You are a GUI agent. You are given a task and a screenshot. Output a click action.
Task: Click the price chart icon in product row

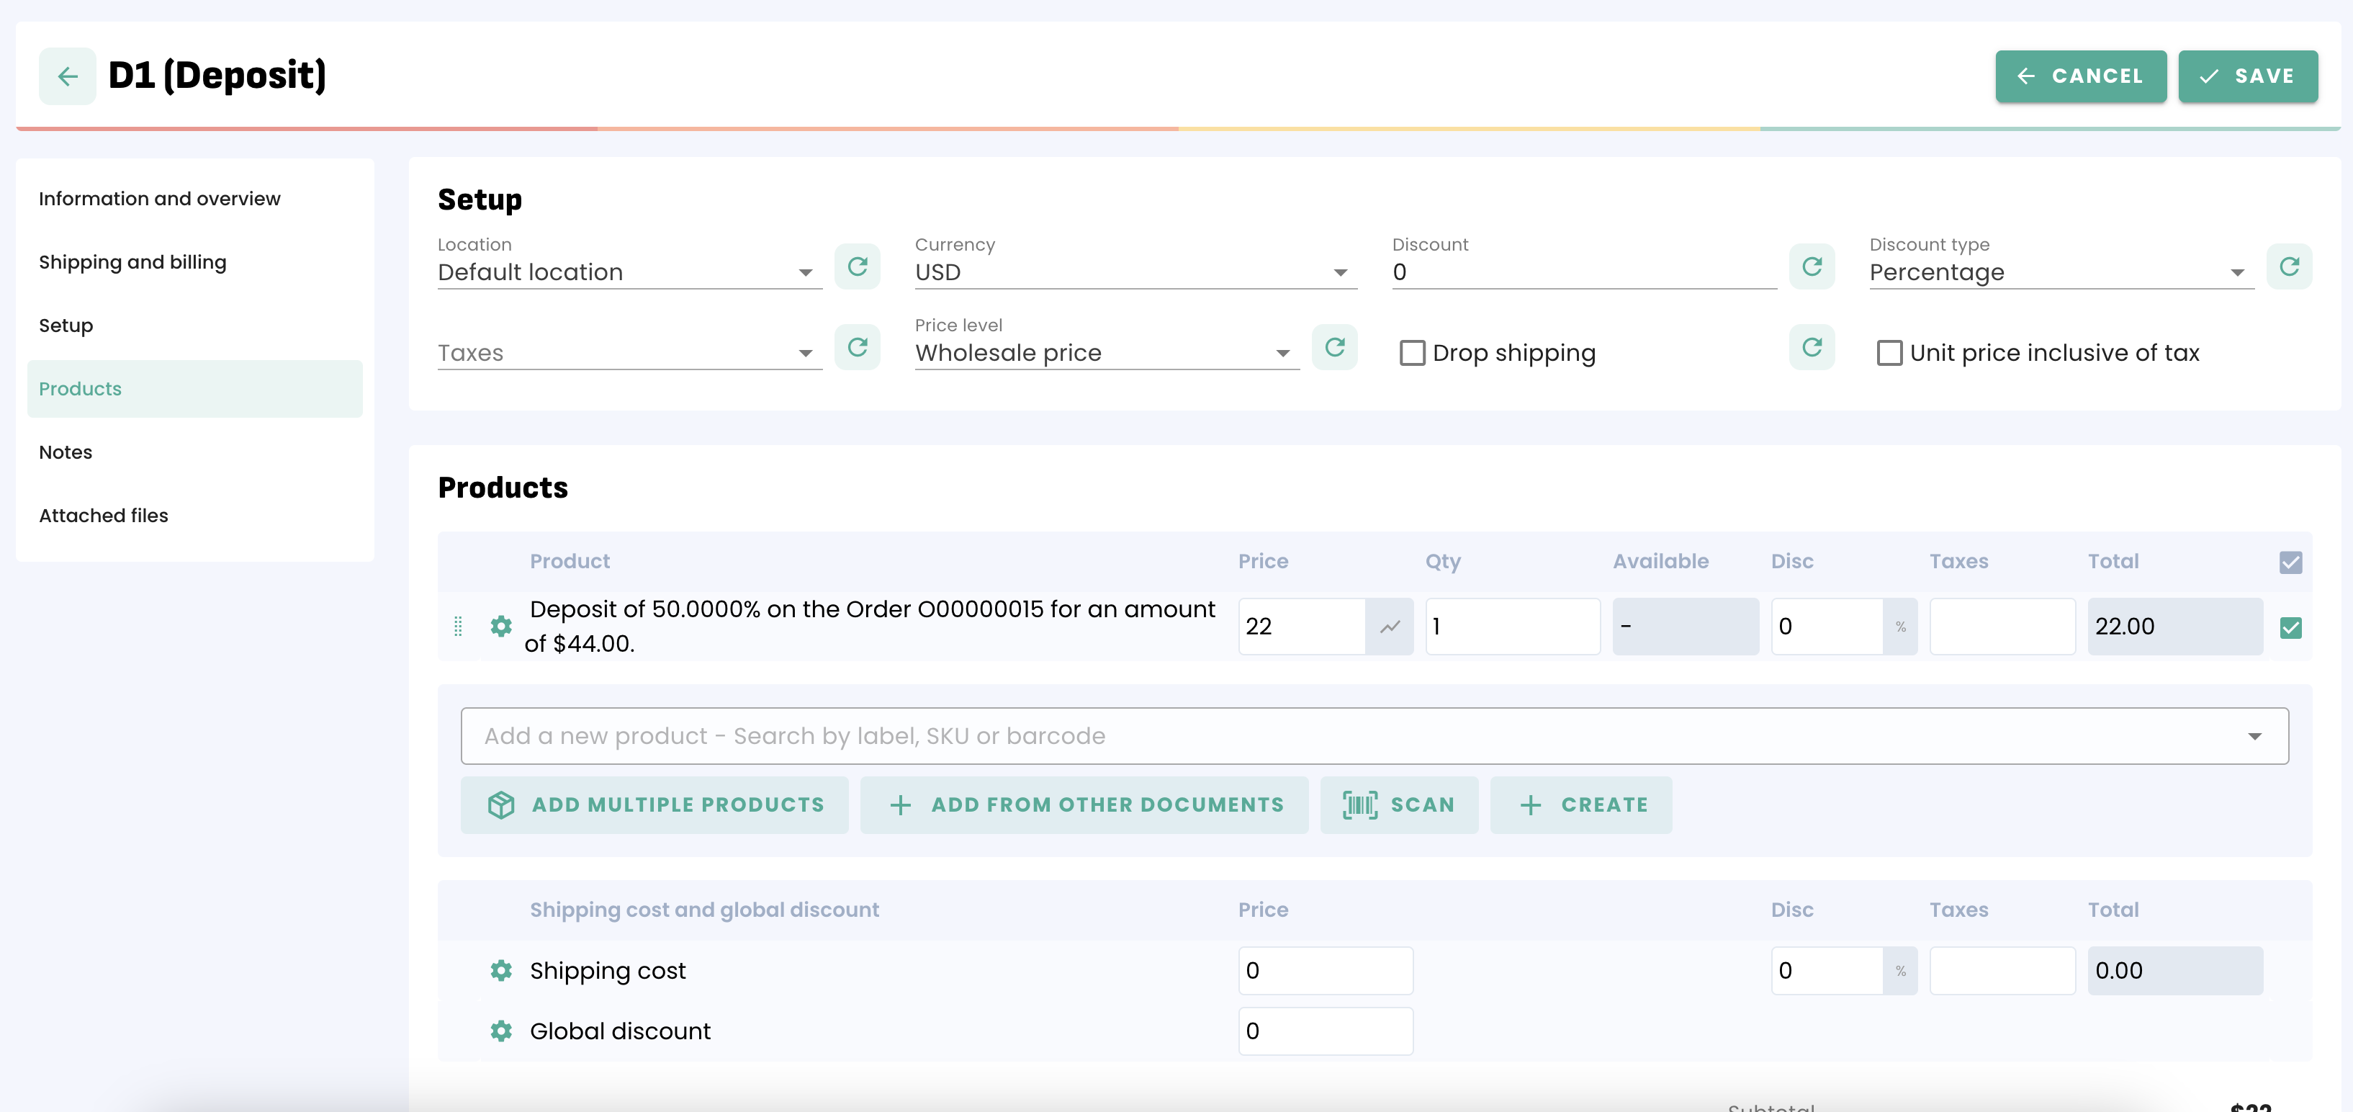pyautogui.click(x=1388, y=627)
